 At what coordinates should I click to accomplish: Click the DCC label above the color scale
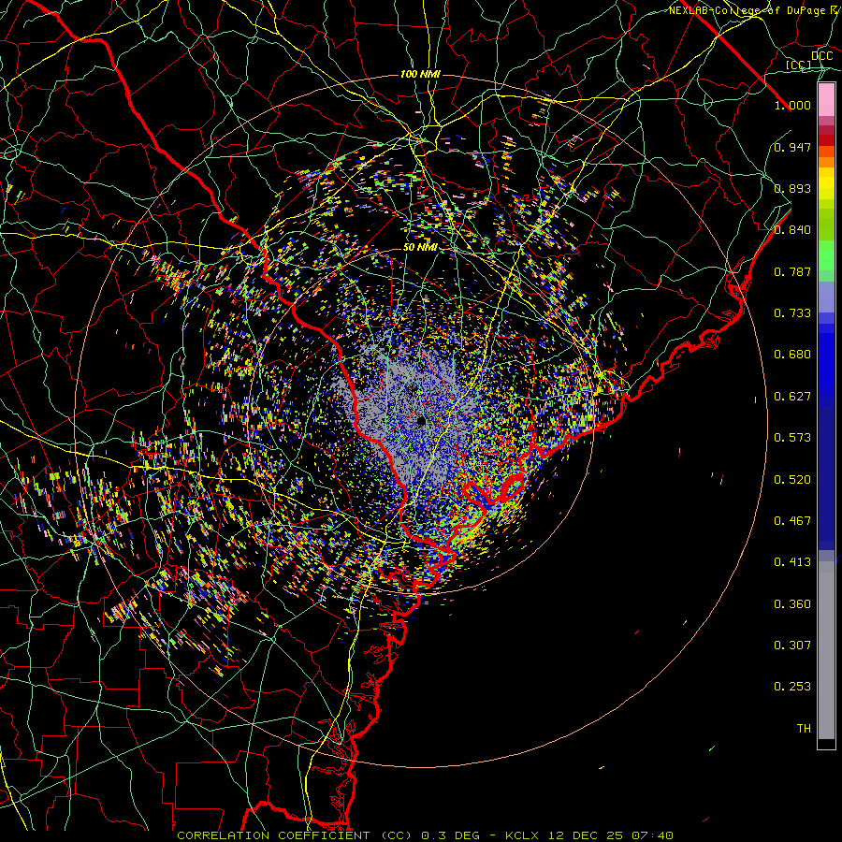pos(821,56)
